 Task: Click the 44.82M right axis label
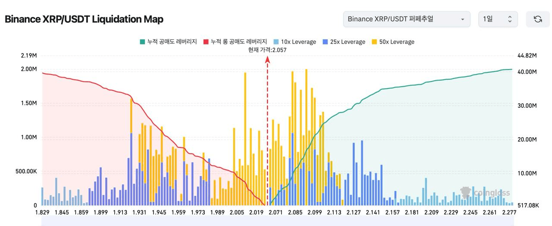pyautogui.click(x=526, y=56)
